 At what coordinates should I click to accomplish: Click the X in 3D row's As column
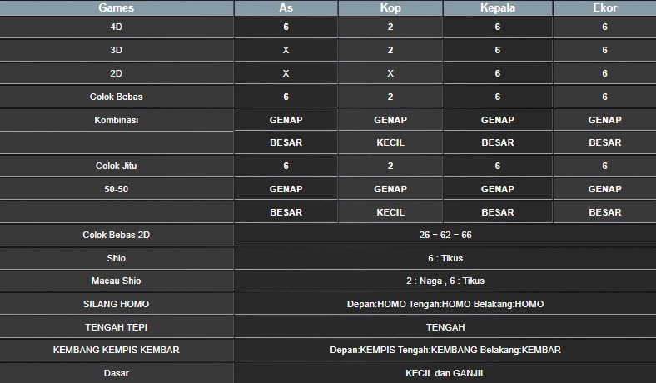286,50
